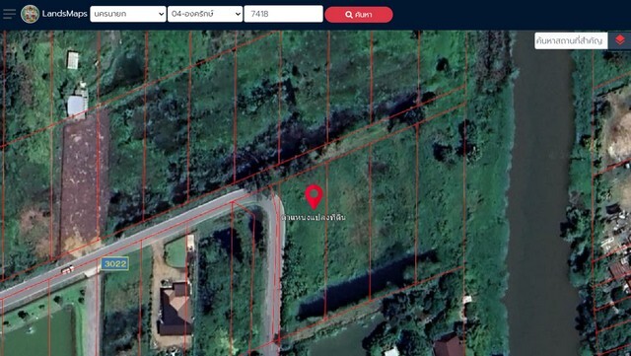Click the brown-roofed house on the map
Image resolution: width=631 pixels, height=356 pixels.
tap(175, 310)
